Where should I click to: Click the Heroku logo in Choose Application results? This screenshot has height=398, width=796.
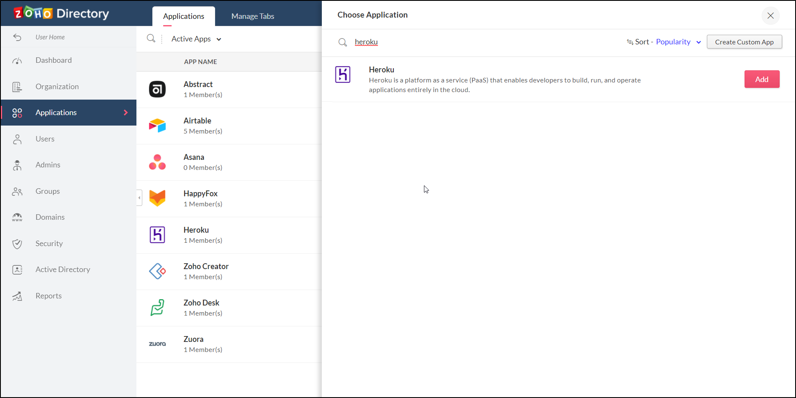(x=343, y=74)
